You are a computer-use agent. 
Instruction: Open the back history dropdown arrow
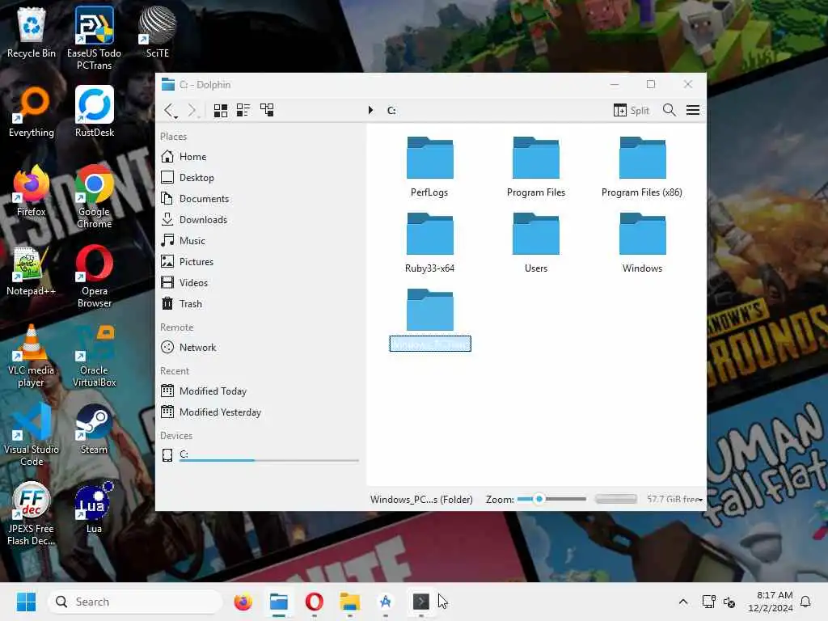click(x=175, y=116)
